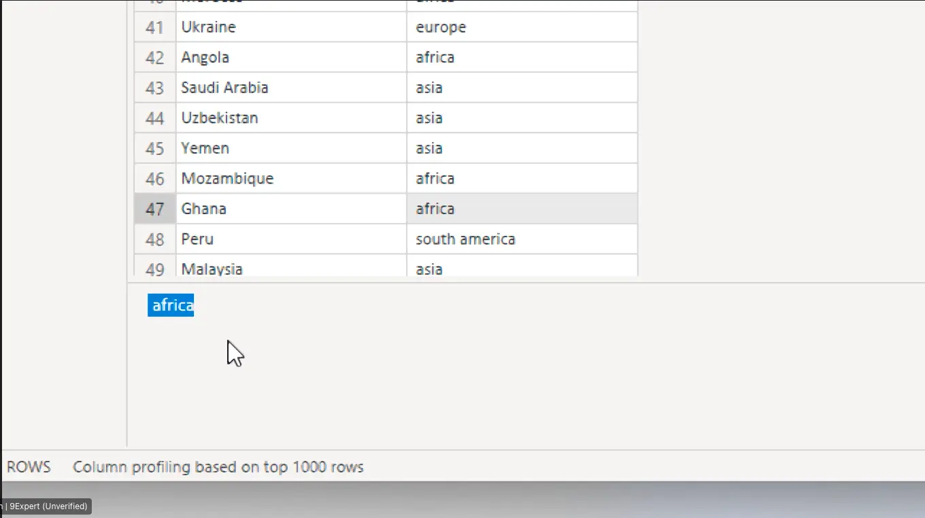Click the europe cell in row 41
Image resolution: width=925 pixels, height=518 pixels.
[x=522, y=27]
